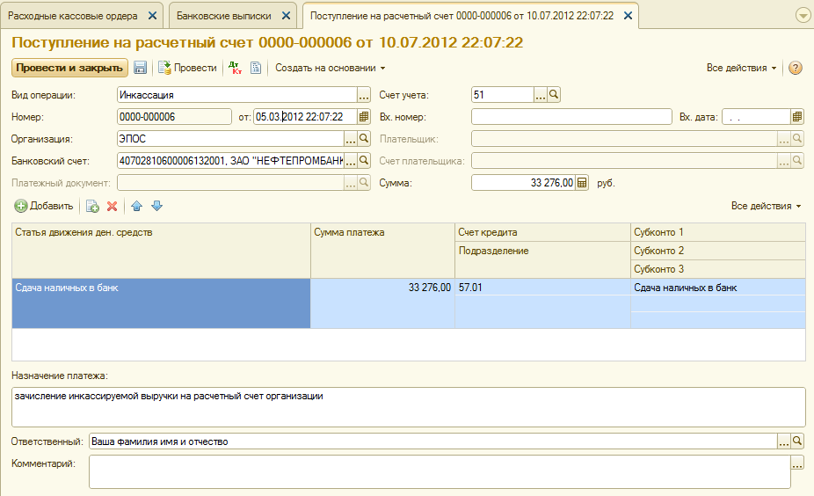
Task: Click the table cell with 57.01
Action: 542,288
